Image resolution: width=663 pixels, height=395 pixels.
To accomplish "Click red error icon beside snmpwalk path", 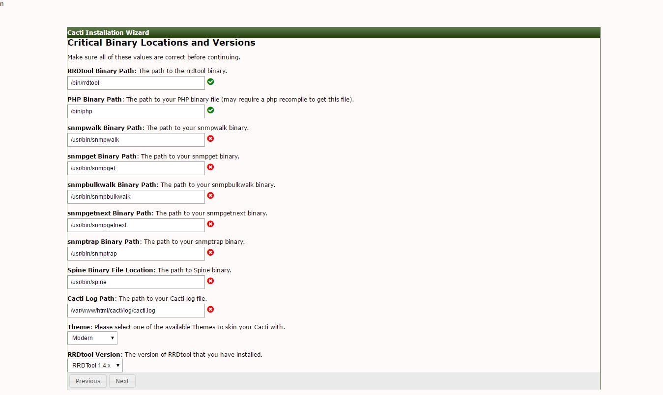I will click(210, 138).
